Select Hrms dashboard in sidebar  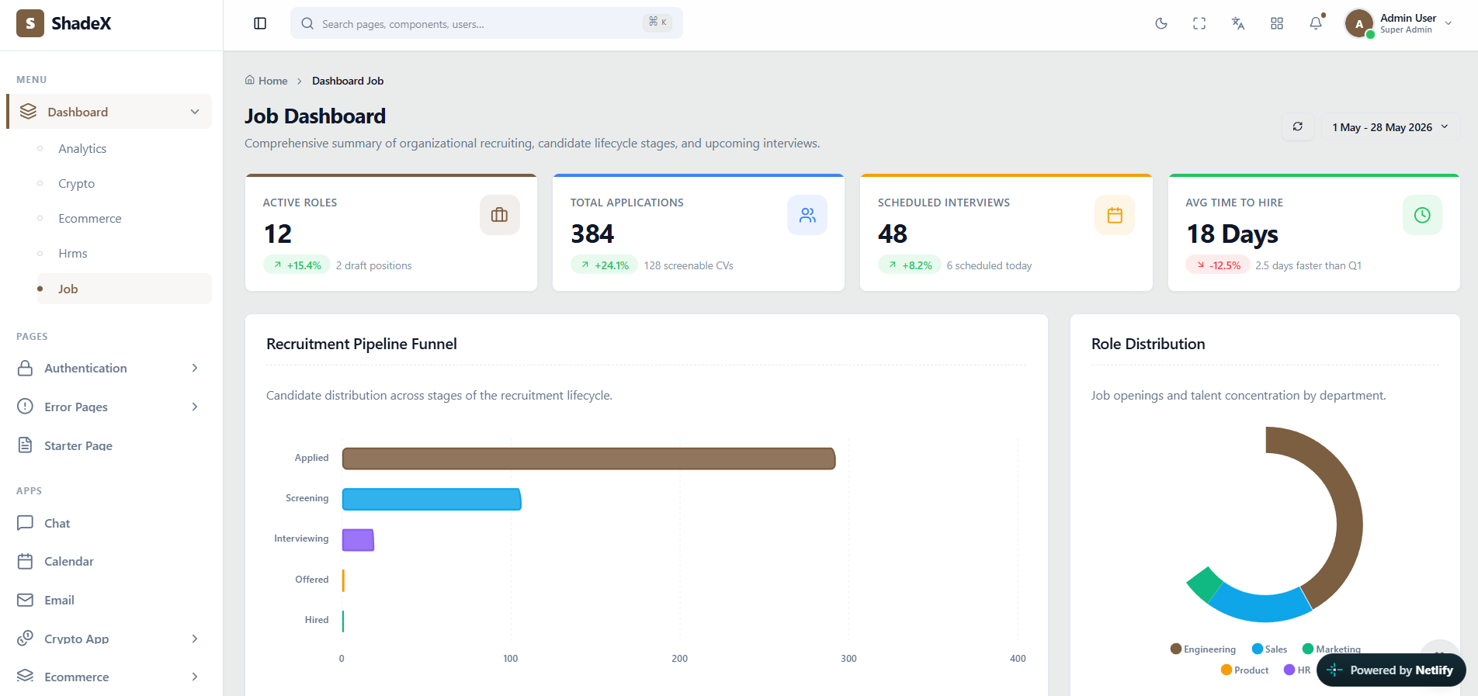(73, 253)
